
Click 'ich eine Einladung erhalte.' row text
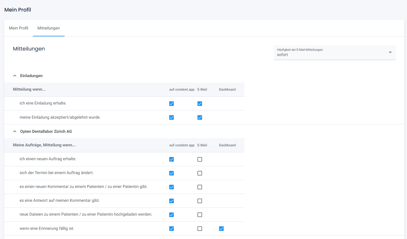pos(43,103)
